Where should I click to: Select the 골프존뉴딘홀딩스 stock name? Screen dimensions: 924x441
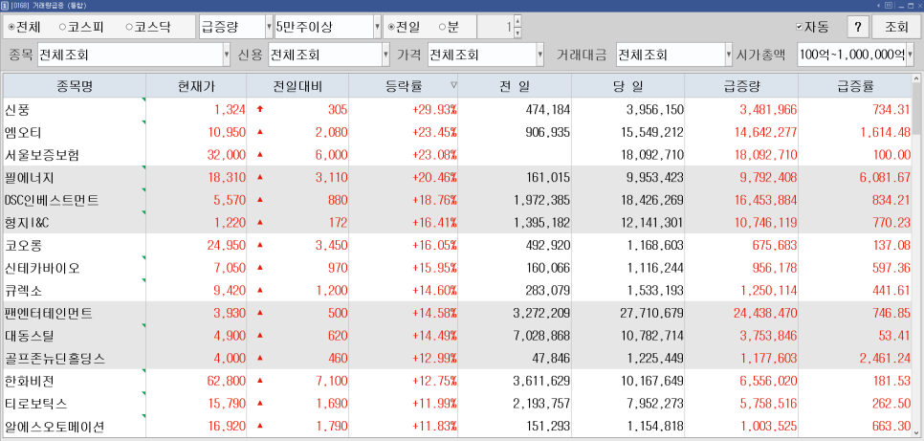click(x=55, y=359)
